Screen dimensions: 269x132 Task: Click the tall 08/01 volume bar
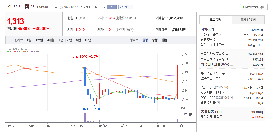point(85,118)
